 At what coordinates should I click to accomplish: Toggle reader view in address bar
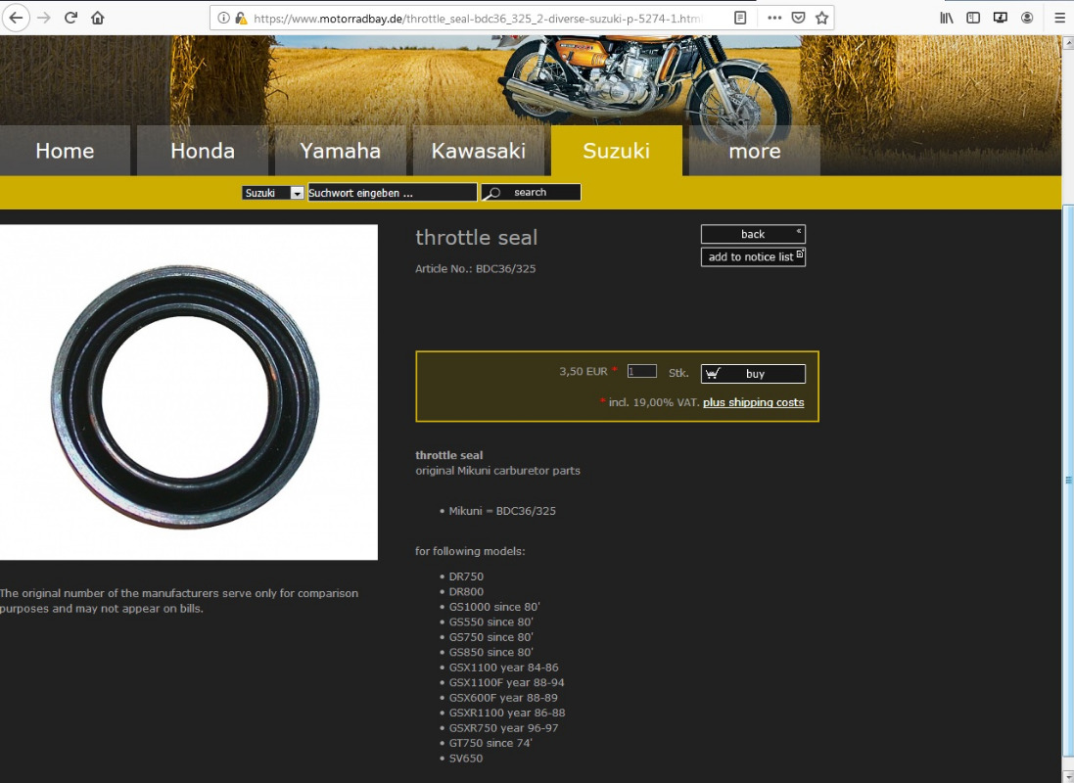click(740, 18)
